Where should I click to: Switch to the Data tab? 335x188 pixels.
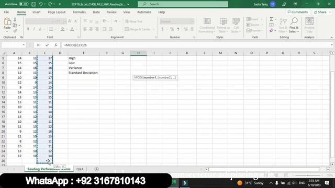pos(96,12)
